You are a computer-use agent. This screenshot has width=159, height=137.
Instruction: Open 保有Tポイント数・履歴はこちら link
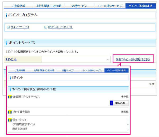coord(133,60)
